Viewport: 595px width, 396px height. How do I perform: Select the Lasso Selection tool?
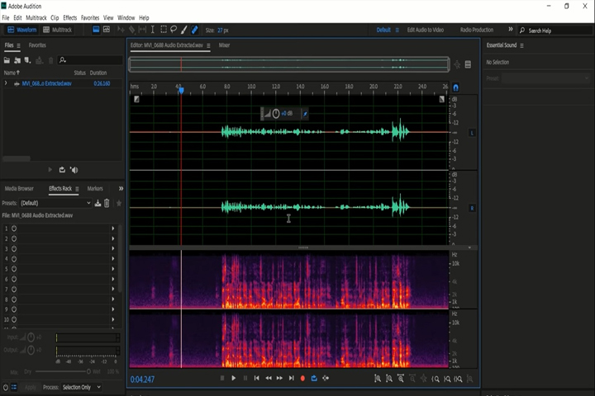click(x=174, y=30)
